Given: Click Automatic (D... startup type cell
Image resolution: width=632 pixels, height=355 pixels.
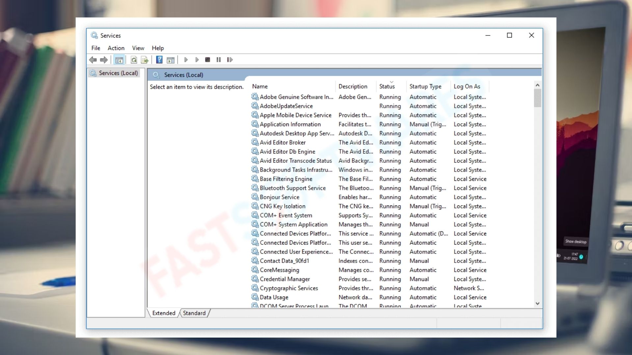Looking at the screenshot, I should pyautogui.click(x=429, y=234).
